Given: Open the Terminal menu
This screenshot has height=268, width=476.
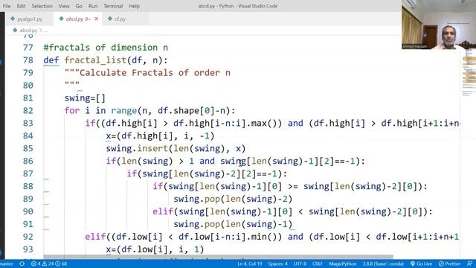Looking at the screenshot, I should point(113,6).
